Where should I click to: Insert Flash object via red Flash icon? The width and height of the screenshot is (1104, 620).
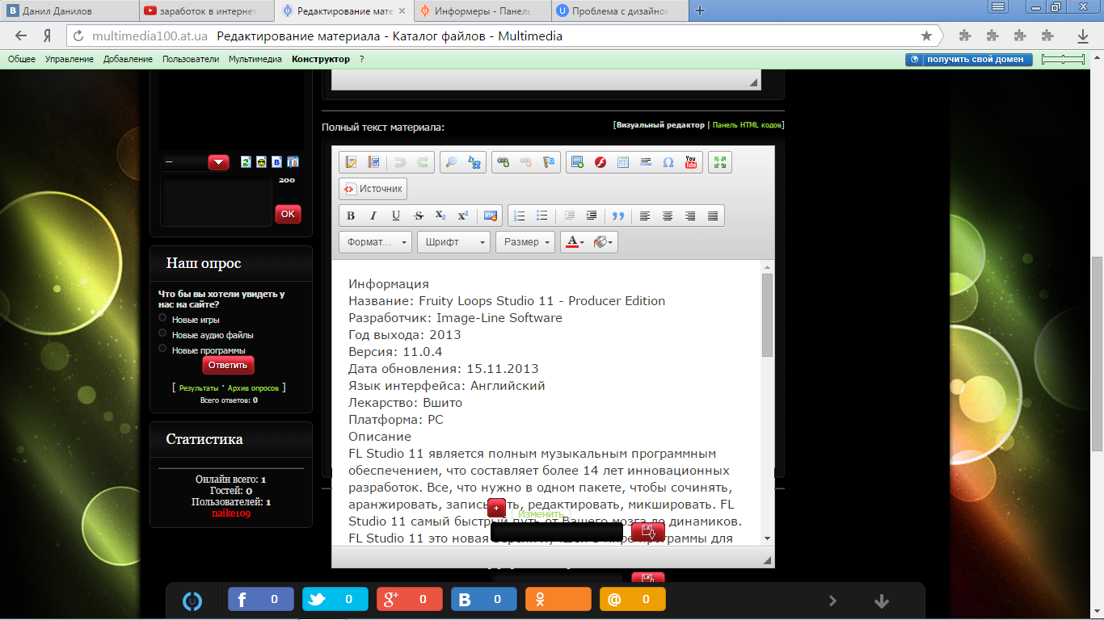(600, 162)
